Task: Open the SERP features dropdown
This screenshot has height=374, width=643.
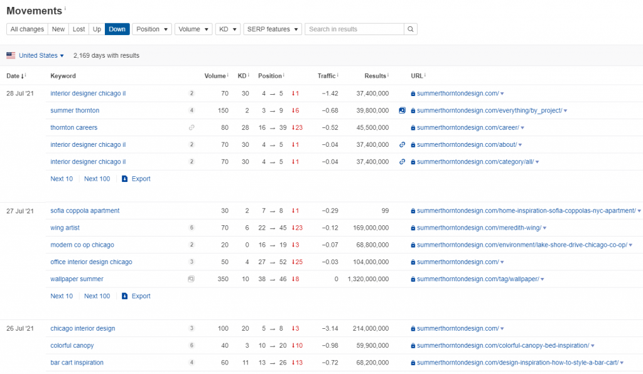Action: pos(273,29)
